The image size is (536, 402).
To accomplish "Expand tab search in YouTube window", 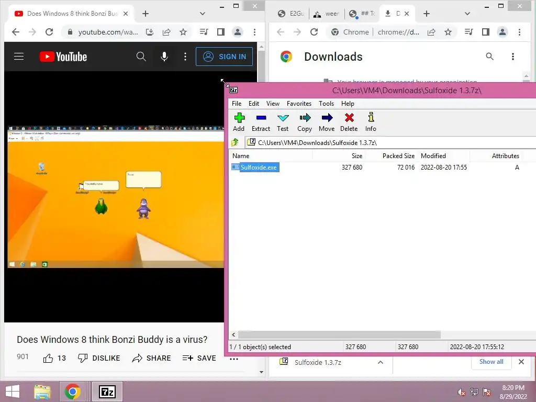I will tap(203, 14).
